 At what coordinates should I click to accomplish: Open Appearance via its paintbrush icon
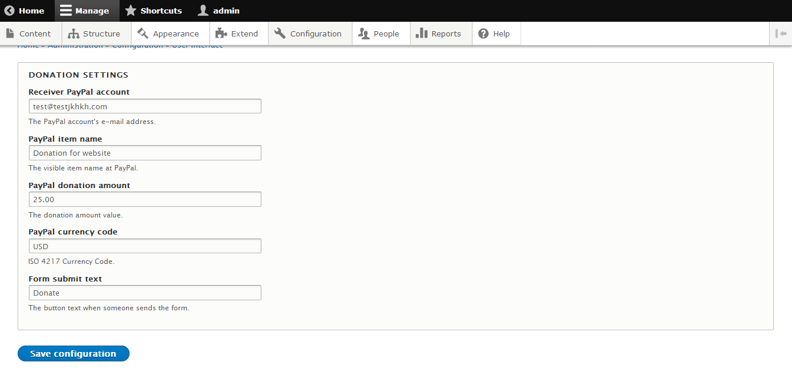coord(143,33)
